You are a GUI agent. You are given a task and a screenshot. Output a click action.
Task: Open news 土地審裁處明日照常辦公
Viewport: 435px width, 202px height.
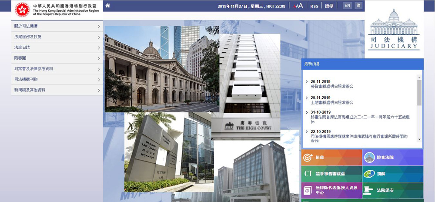tap(332, 103)
